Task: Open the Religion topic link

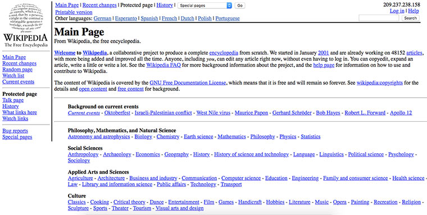Action: 411,202
